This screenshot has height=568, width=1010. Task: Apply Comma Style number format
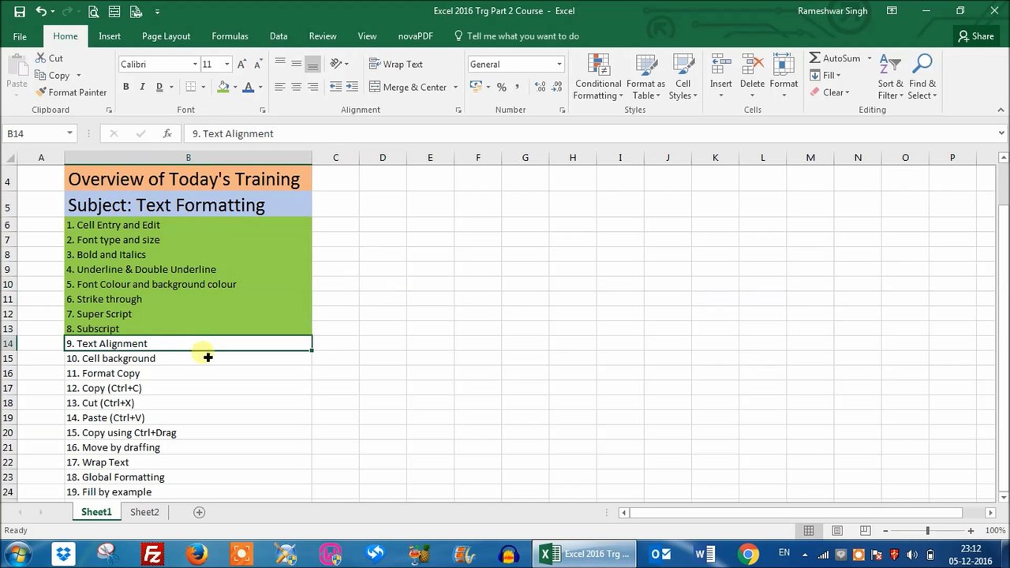[x=517, y=87]
